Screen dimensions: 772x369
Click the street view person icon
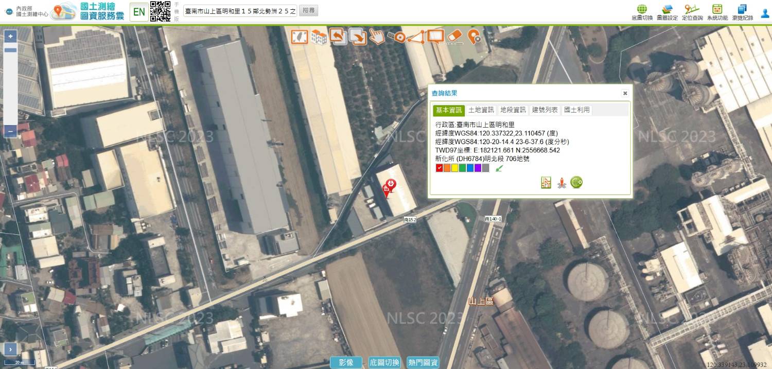point(562,183)
